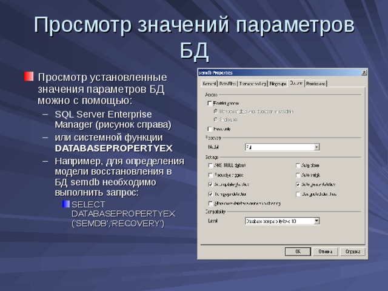Uncheck Auto update statistics
The image size is (388, 291).
tap(210, 184)
